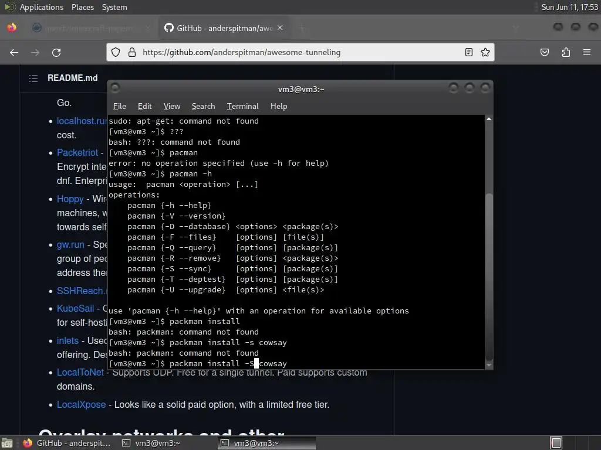Screen dimensions: 601x450
Task: Open the README outline list icon
Action: pos(33,79)
